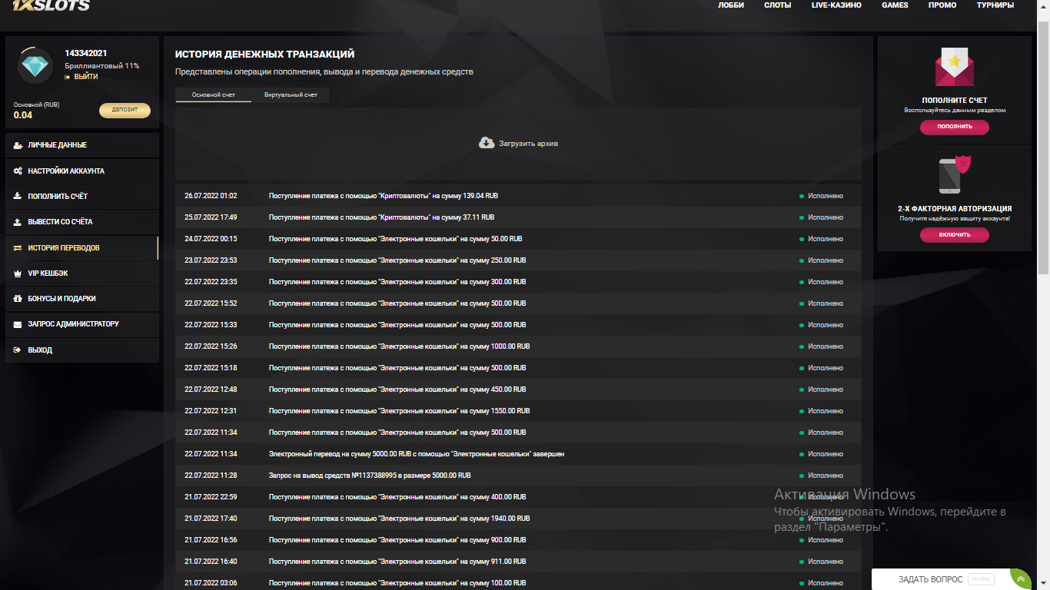The image size is (1050, 590).
Task: Click the scrollbar down arrow
Action: (x=1044, y=584)
